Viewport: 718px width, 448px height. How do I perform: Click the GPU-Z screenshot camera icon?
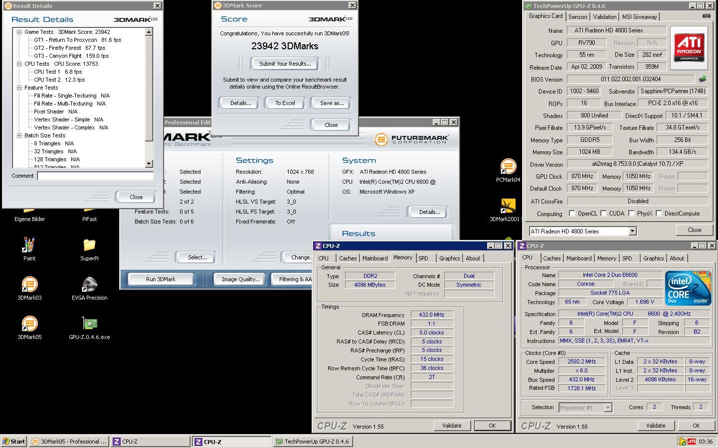click(x=706, y=16)
